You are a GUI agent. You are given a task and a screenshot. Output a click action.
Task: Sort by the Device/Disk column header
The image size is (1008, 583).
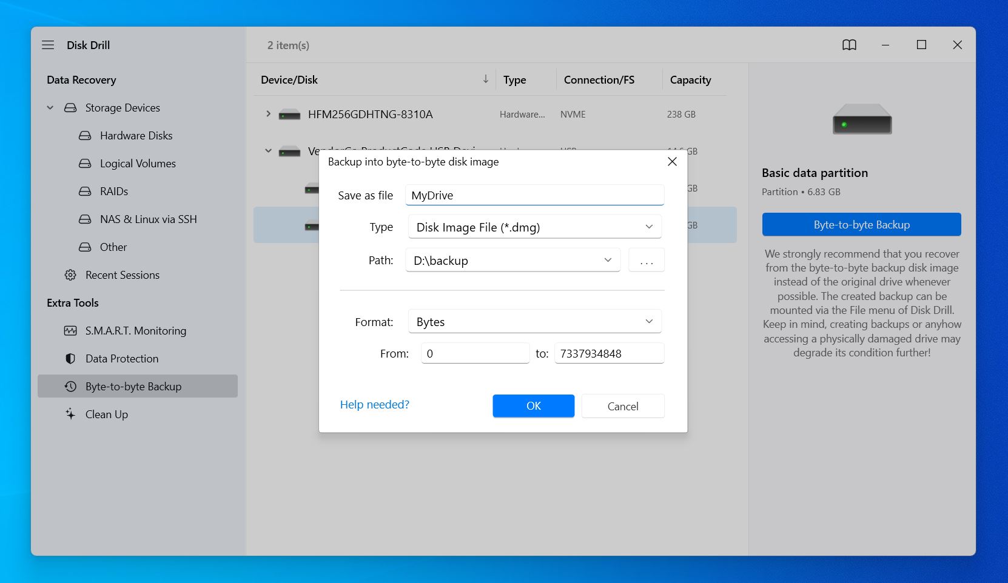289,80
